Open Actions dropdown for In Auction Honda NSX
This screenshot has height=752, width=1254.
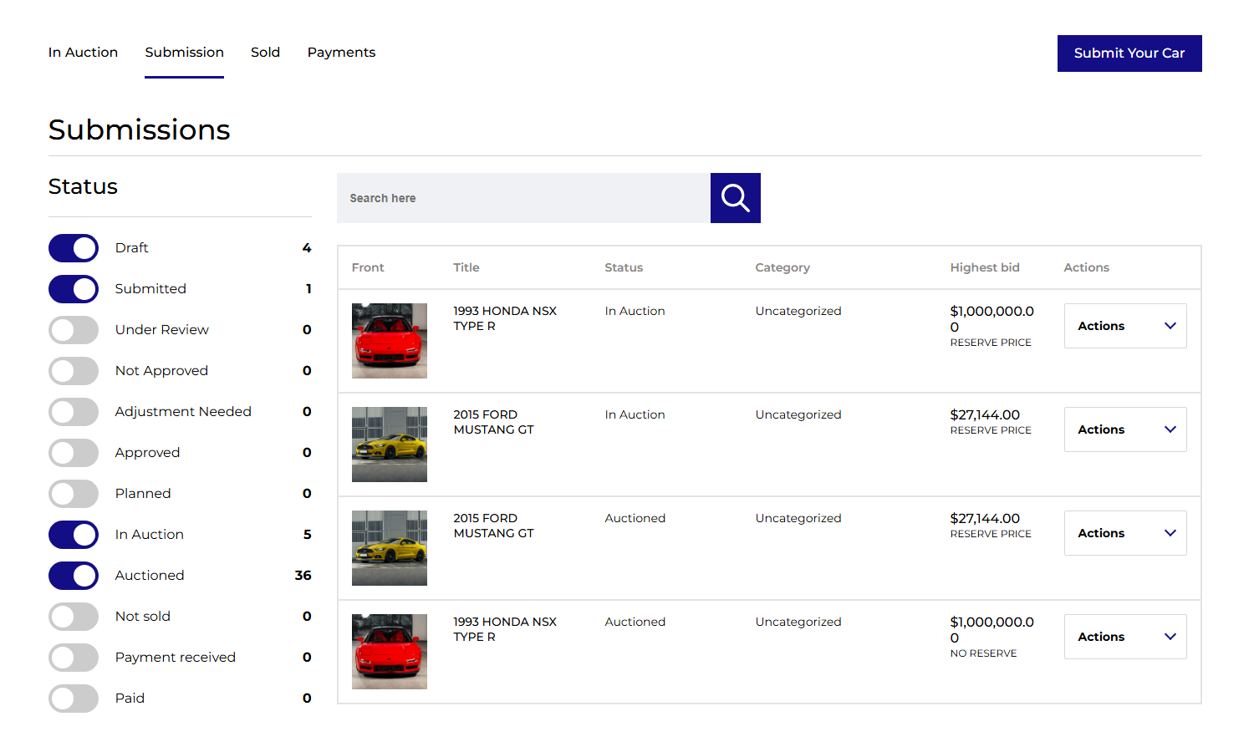pos(1125,326)
